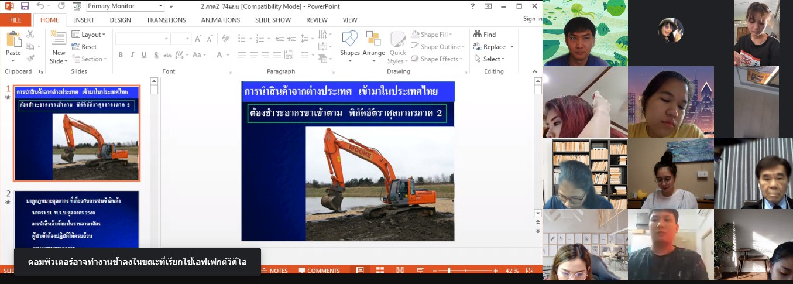Expand the Layout dropdown
Viewport: 793px width, 284px height.
[x=88, y=35]
